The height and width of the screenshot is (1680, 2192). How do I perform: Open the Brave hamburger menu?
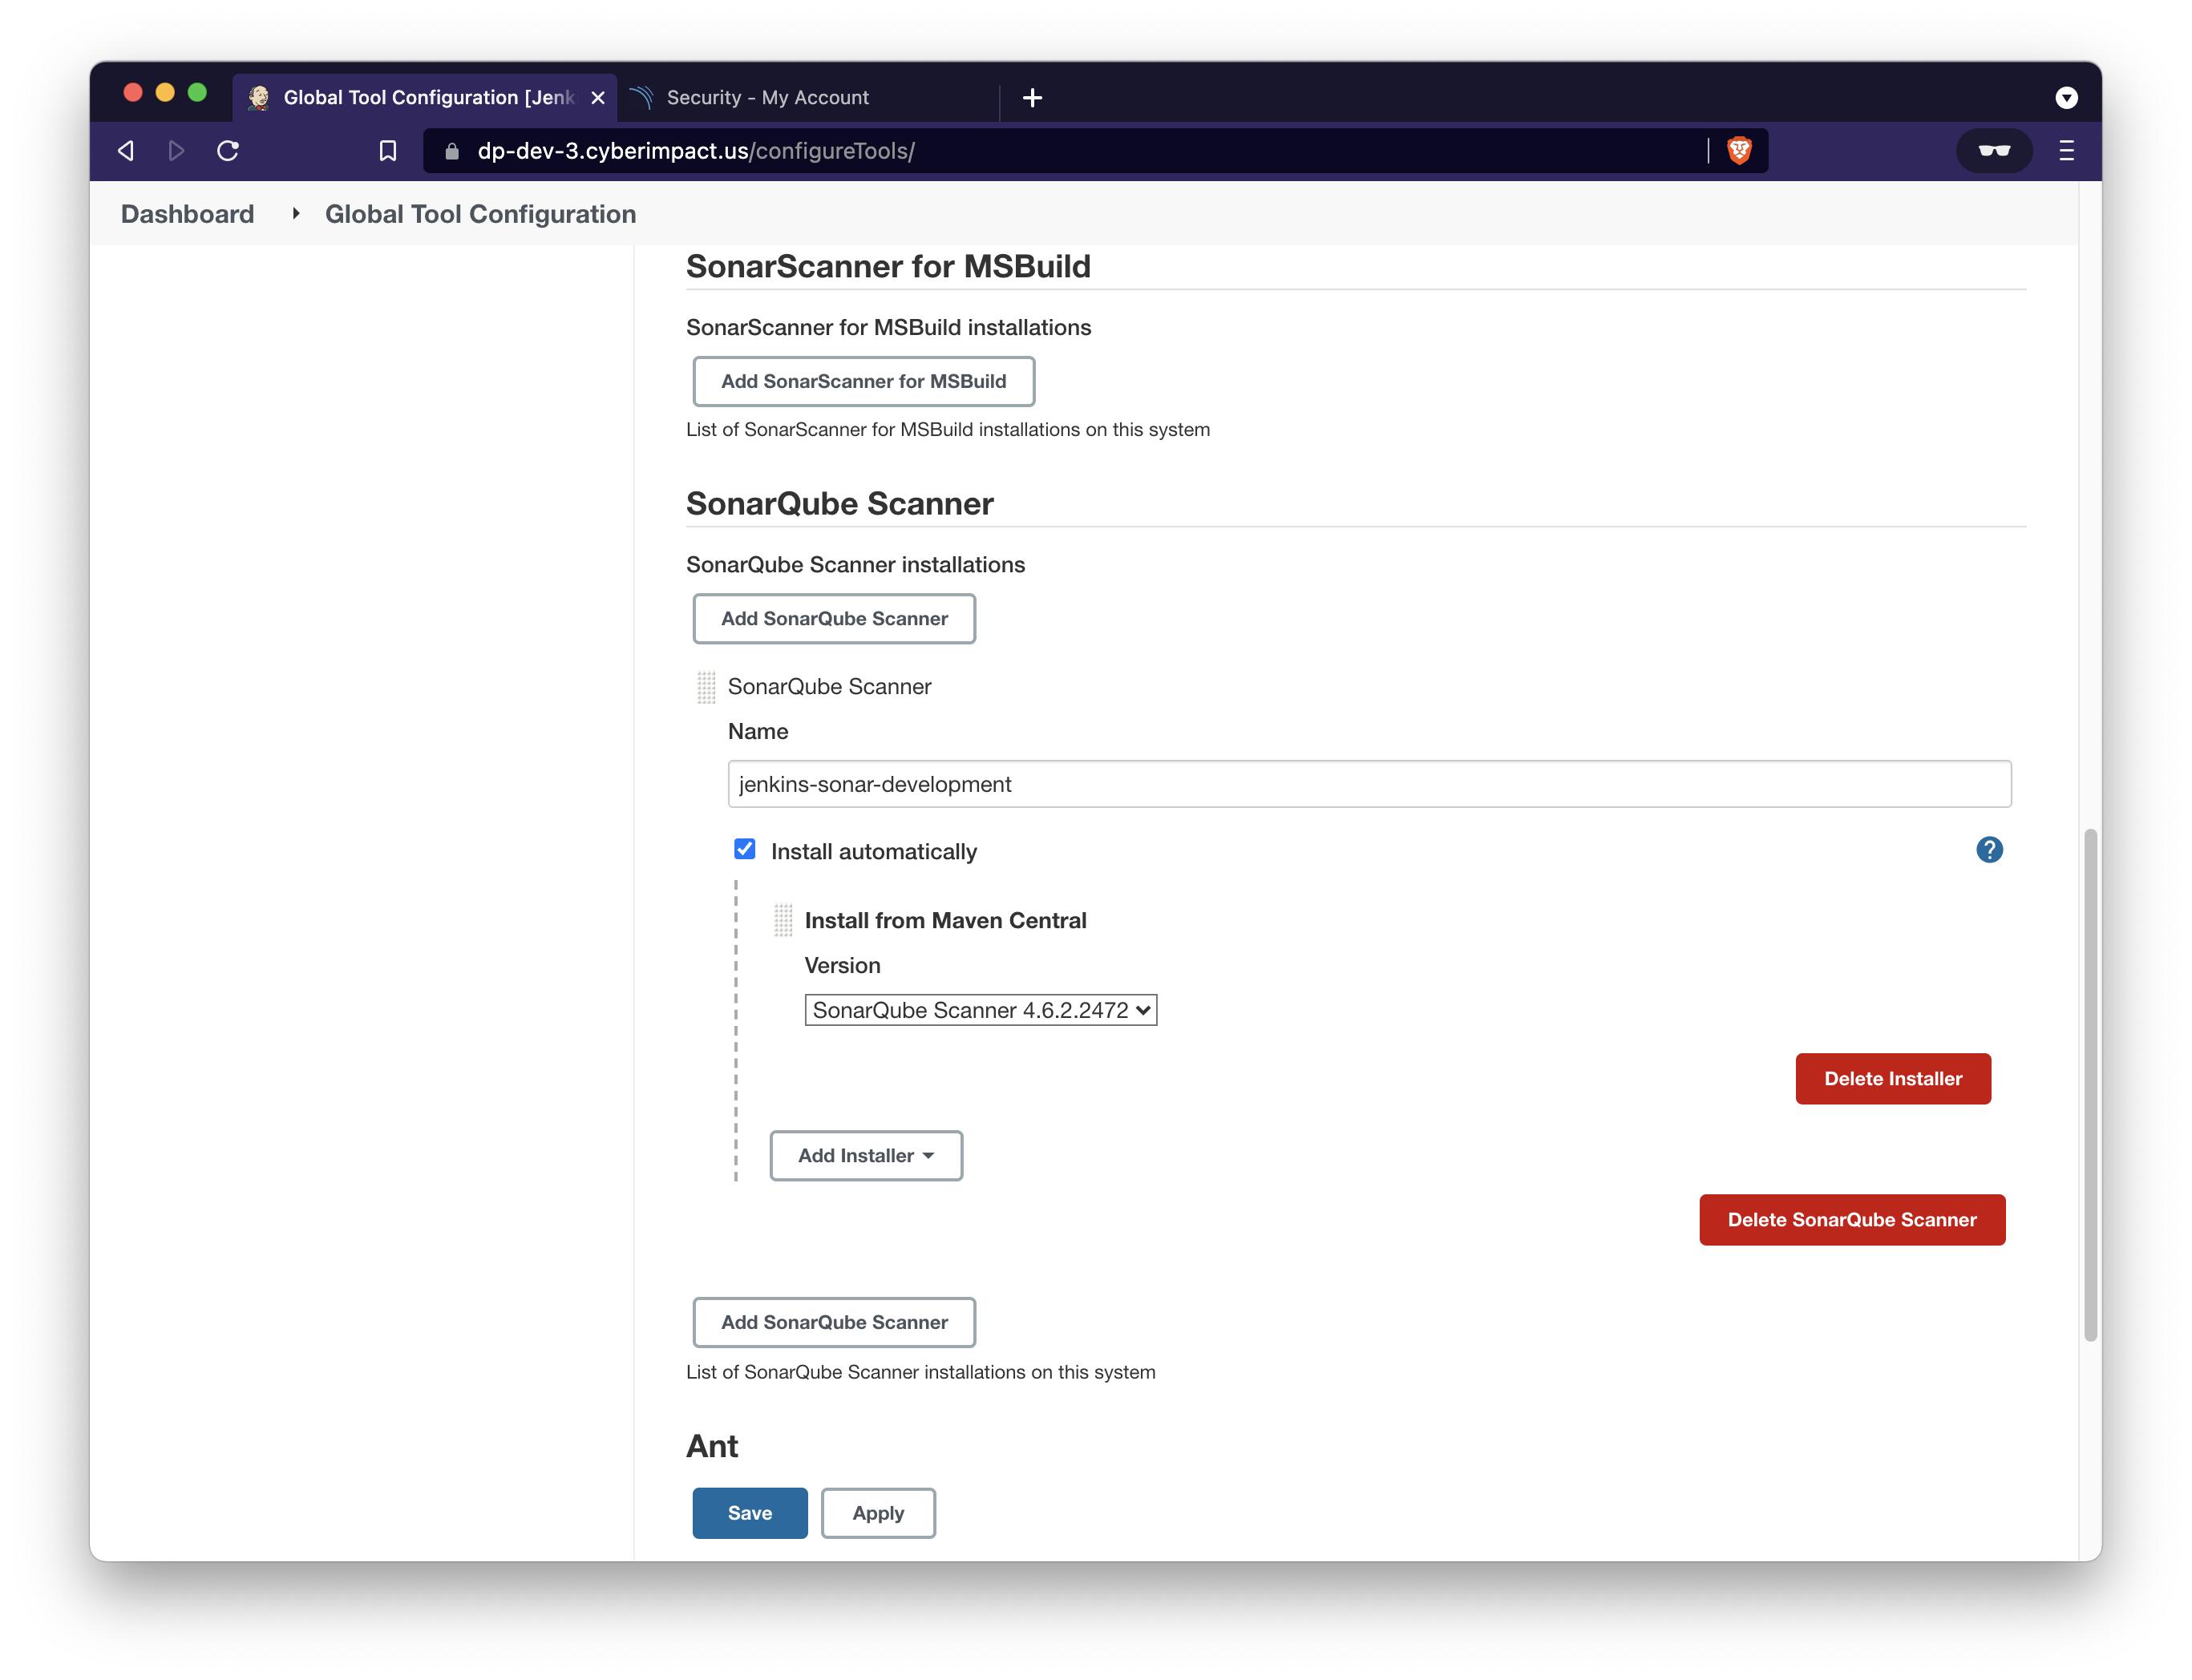[2066, 151]
